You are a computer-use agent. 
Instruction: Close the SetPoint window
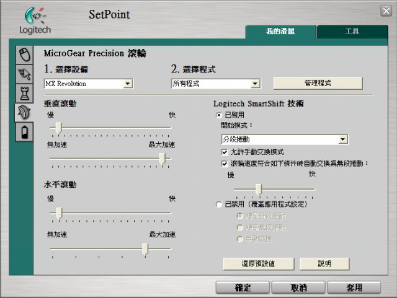[x=386, y=11]
